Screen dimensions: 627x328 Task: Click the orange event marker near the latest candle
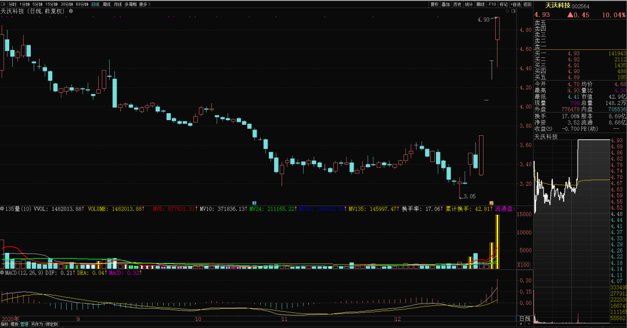click(x=492, y=203)
